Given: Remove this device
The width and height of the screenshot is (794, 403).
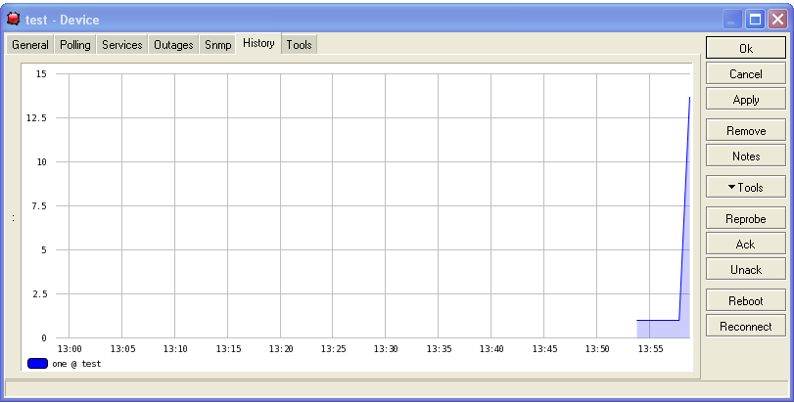Looking at the screenshot, I should tap(746, 130).
